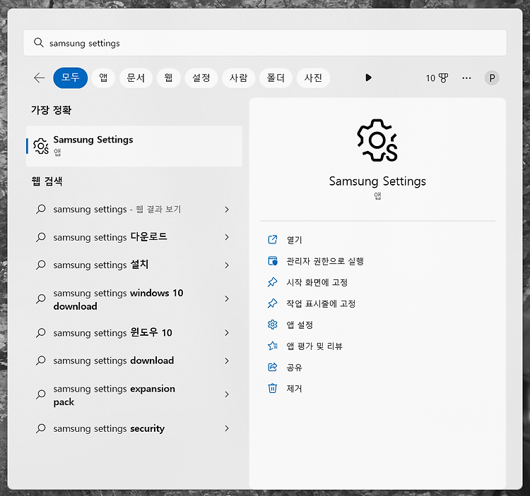Click the 'samsung settings 설치' web suggestion text
The width and height of the screenshot is (530, 496).
pos(101,265)
